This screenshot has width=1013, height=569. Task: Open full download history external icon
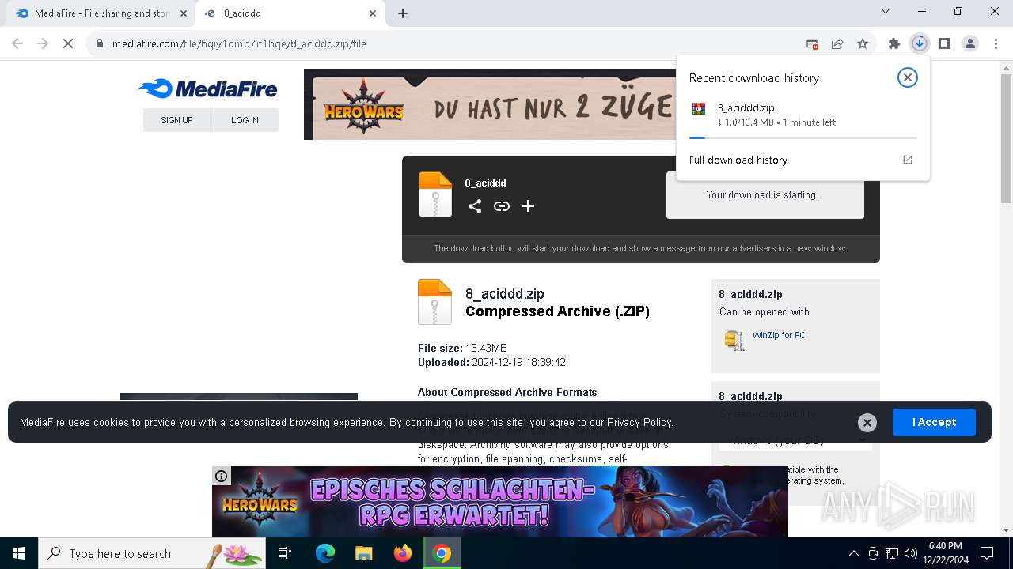908,160
